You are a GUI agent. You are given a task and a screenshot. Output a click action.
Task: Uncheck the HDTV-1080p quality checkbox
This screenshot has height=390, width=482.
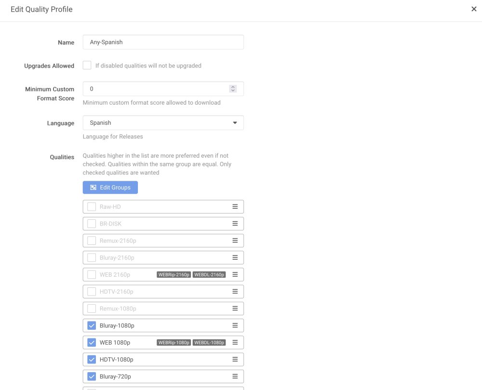[x=92, y=359]
